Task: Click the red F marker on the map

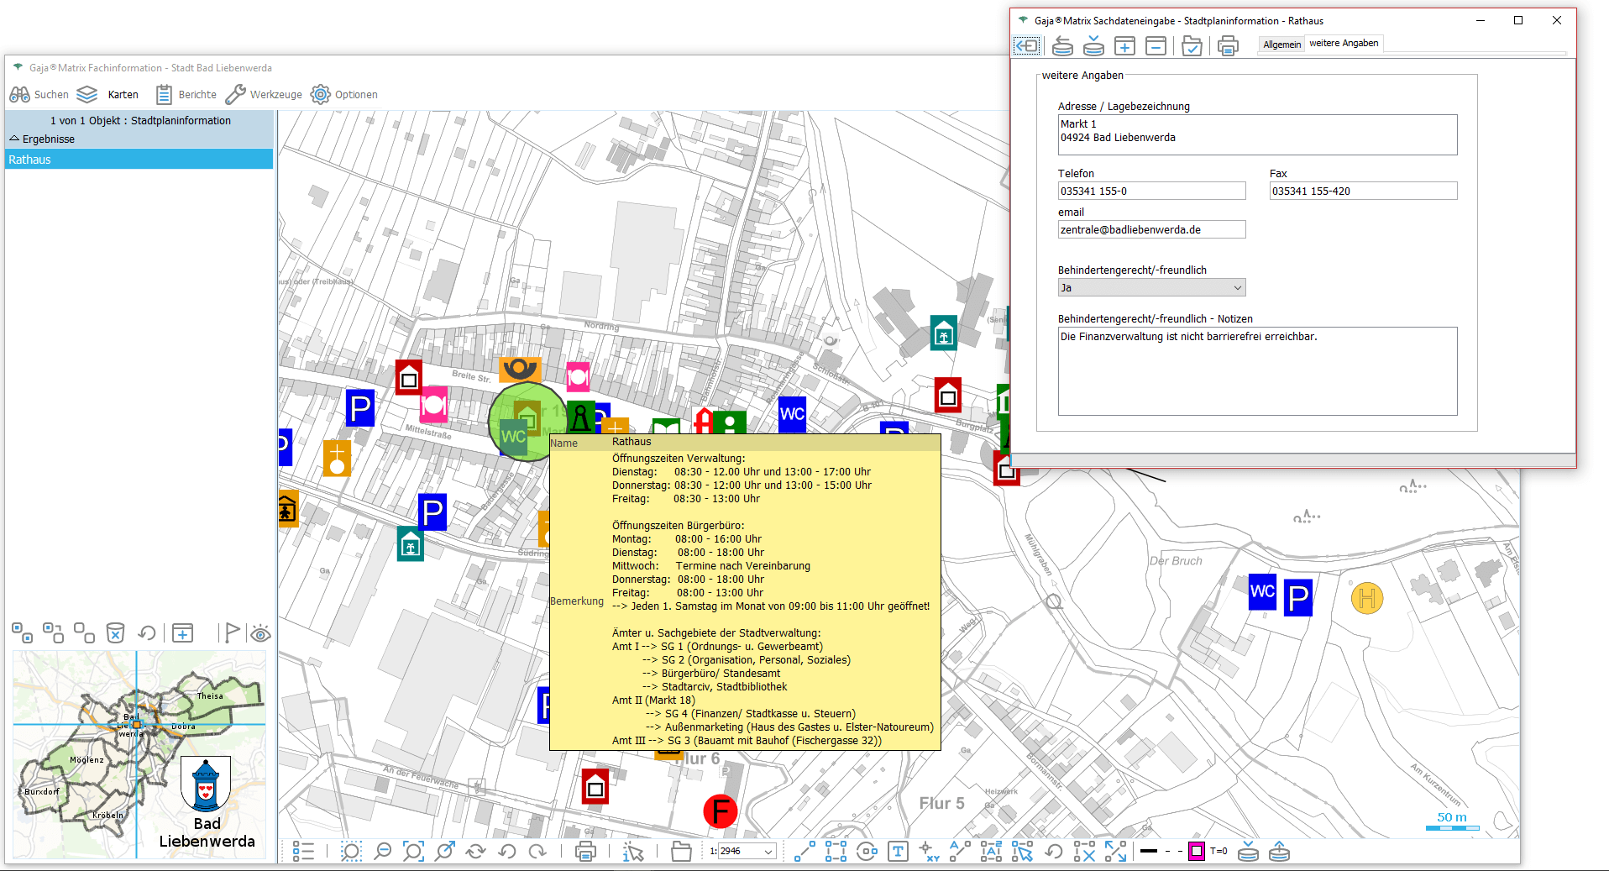Action: point(720,811)
